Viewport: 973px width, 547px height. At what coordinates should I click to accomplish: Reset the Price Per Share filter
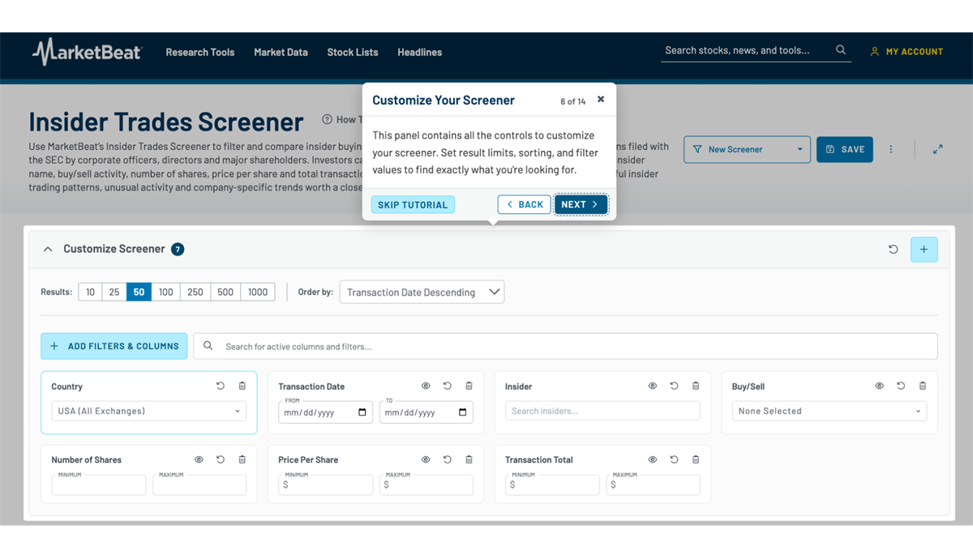448,459
